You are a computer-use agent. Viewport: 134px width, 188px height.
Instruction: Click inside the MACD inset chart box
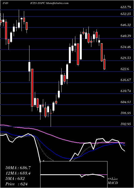point(74,175)
